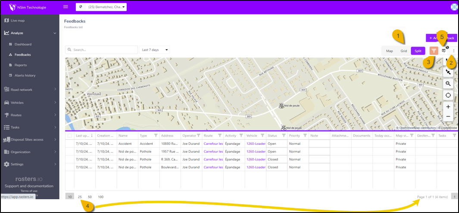This screenshot has width=459, height=213.
Task: Set page size to 10
Action: coord(70,197)
